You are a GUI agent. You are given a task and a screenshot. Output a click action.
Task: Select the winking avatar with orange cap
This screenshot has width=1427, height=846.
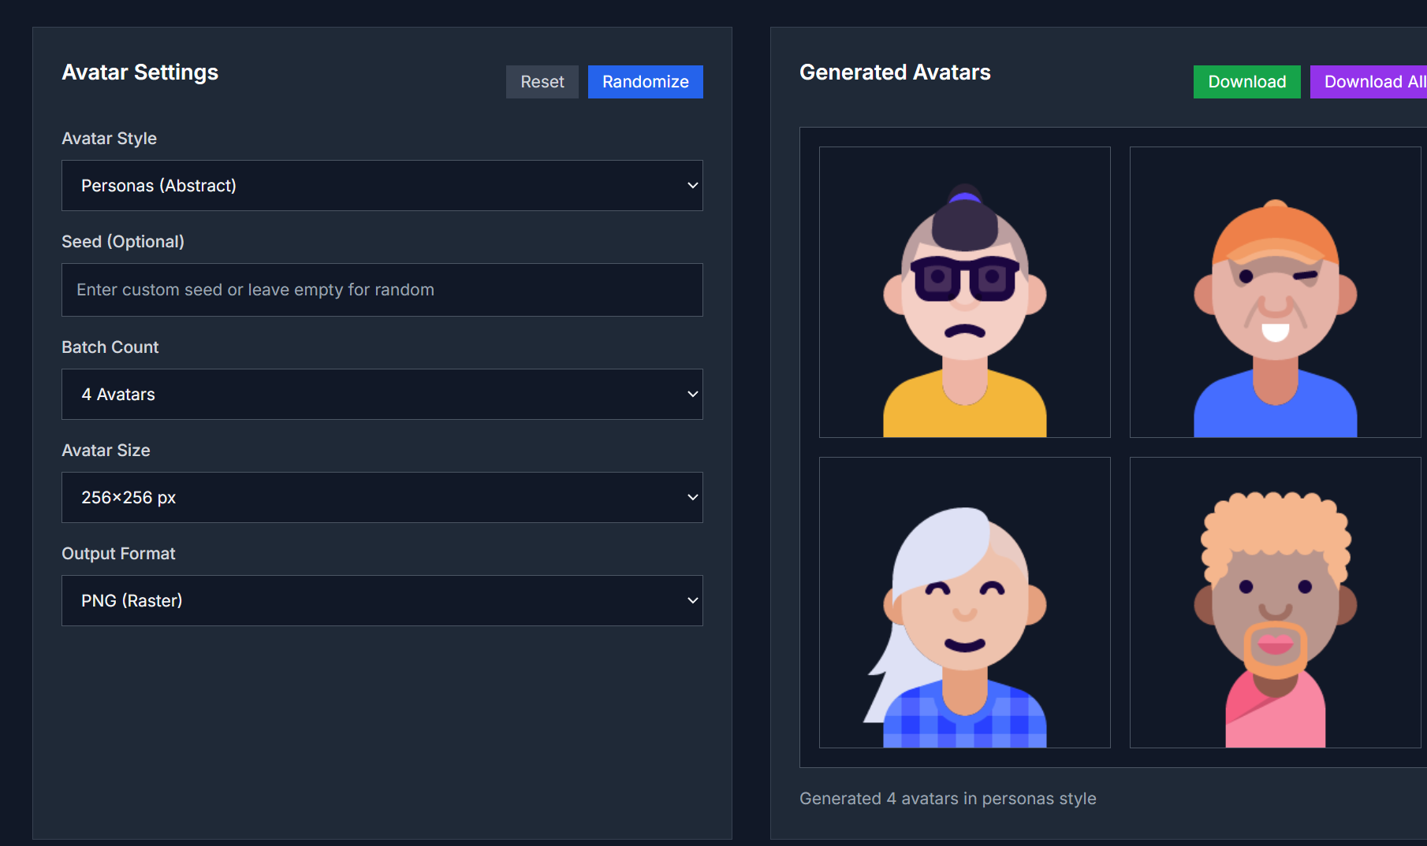point(1275,292)
